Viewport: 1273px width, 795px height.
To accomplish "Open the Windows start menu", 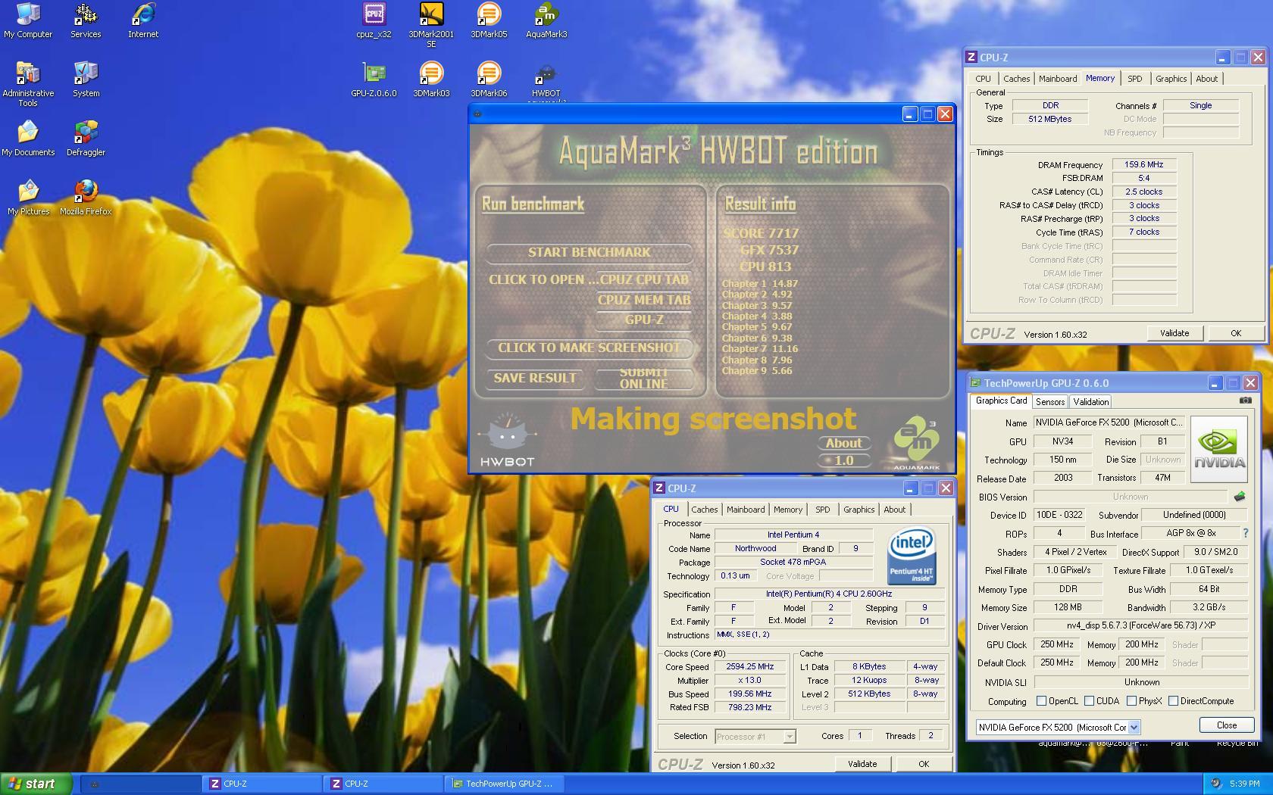I will coord(36,784).
